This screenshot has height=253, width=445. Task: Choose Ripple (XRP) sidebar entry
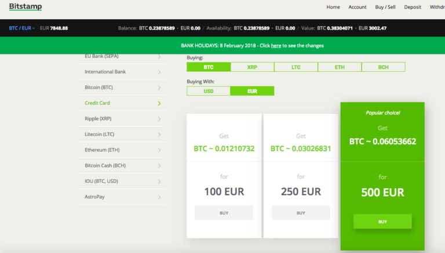[121, 119]
